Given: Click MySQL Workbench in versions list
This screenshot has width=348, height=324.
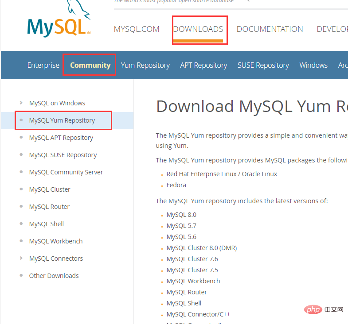Looking at the screenshot, I should point(193,281).
